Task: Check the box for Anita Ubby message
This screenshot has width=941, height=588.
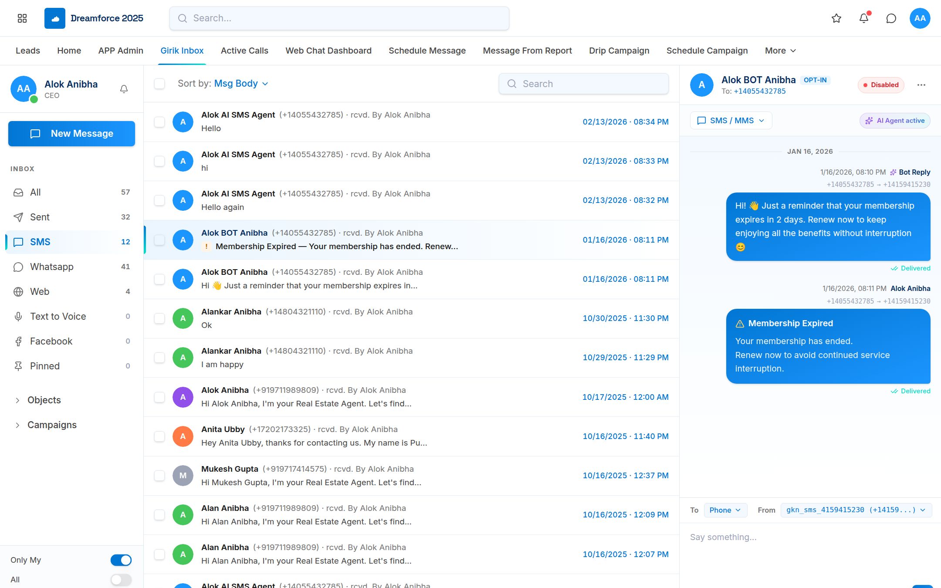Action: point(159,436)
